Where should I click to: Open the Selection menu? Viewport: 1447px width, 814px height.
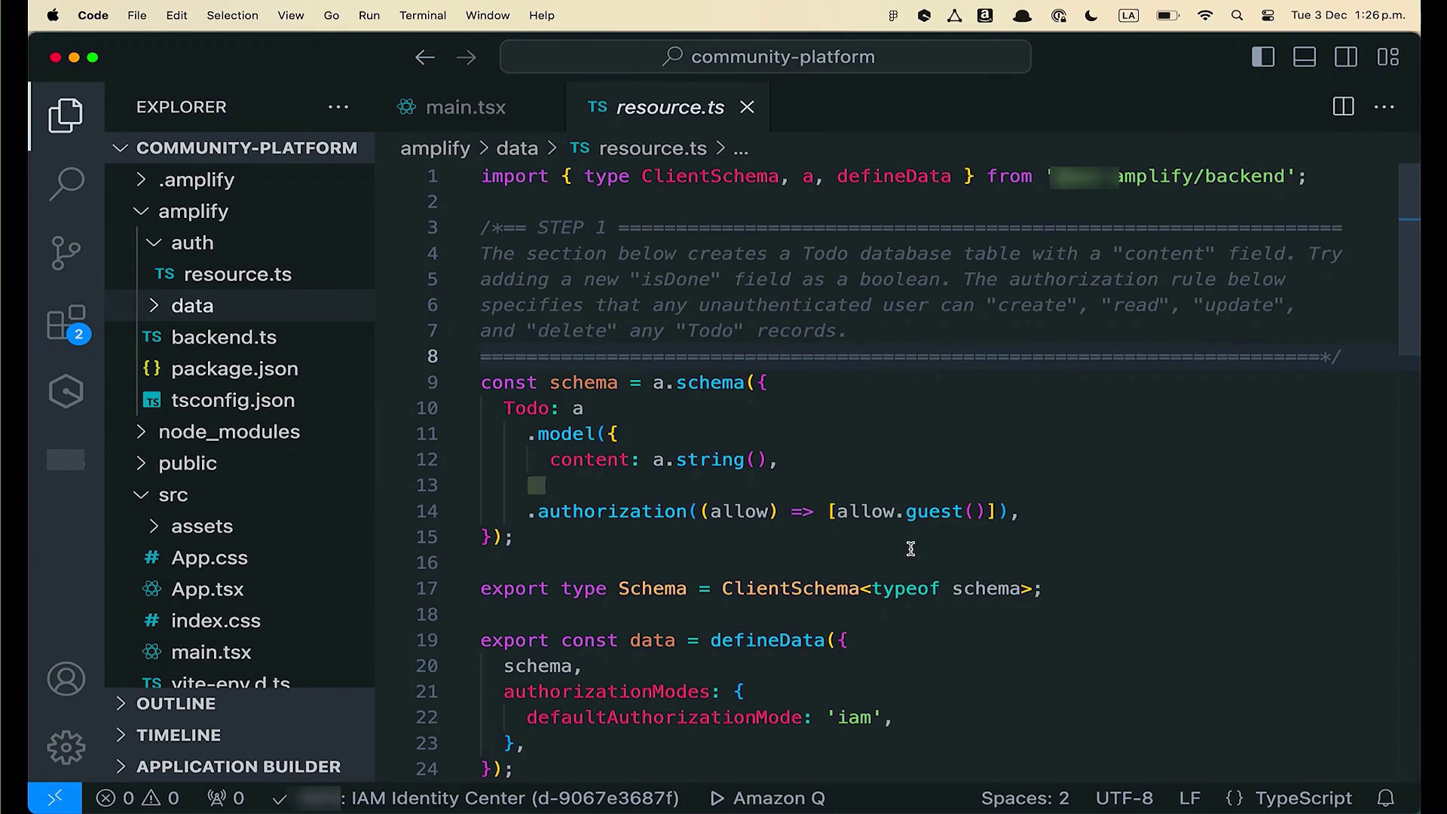point(232,15)
